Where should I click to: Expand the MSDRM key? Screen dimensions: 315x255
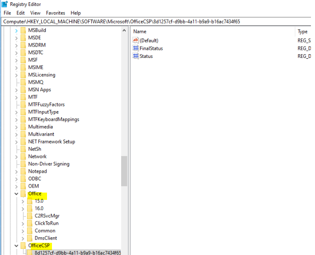(16, 45)
